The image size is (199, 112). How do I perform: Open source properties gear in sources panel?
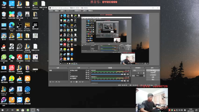coord(76,82)
